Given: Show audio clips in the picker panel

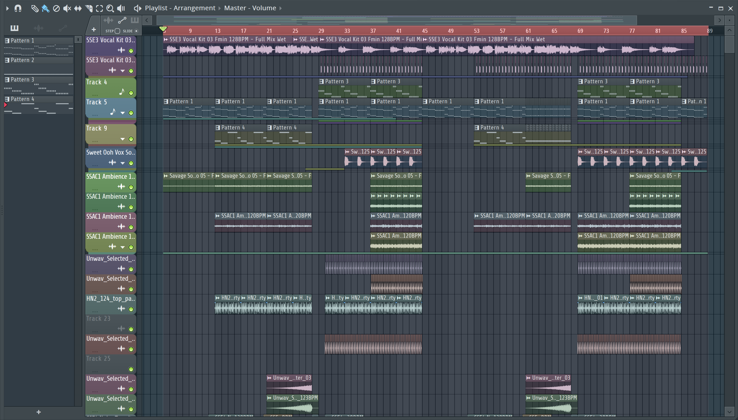Looking at the screenshot, I should [39, 28].
